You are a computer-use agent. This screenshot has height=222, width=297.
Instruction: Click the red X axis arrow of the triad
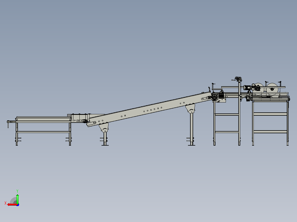click(x=12, y=205)
